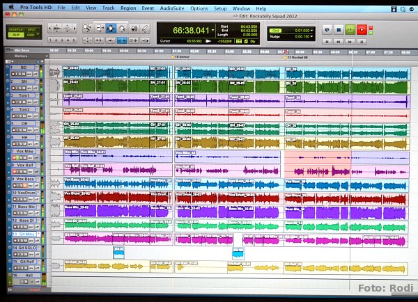This screenshot has height=302, width=418.
Task: Select the Pencil tool
Action: click(145, 28)
